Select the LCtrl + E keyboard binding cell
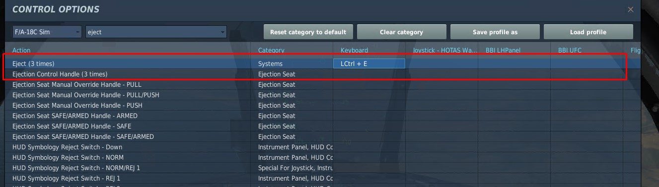The width and height of the screenshot is (659, 187). pos(369,63)
